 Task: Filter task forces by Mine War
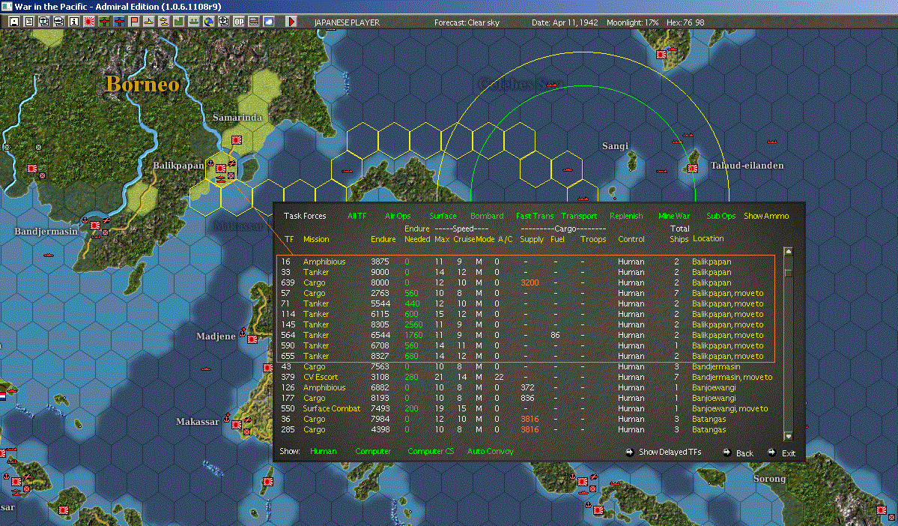point(673,216)
